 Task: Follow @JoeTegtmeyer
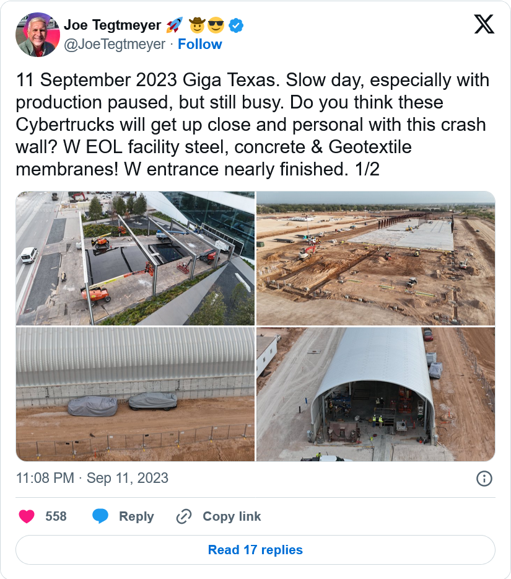click(199, 44)
